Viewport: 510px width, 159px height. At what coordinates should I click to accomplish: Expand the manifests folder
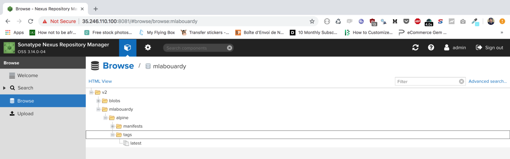point(113,126)
